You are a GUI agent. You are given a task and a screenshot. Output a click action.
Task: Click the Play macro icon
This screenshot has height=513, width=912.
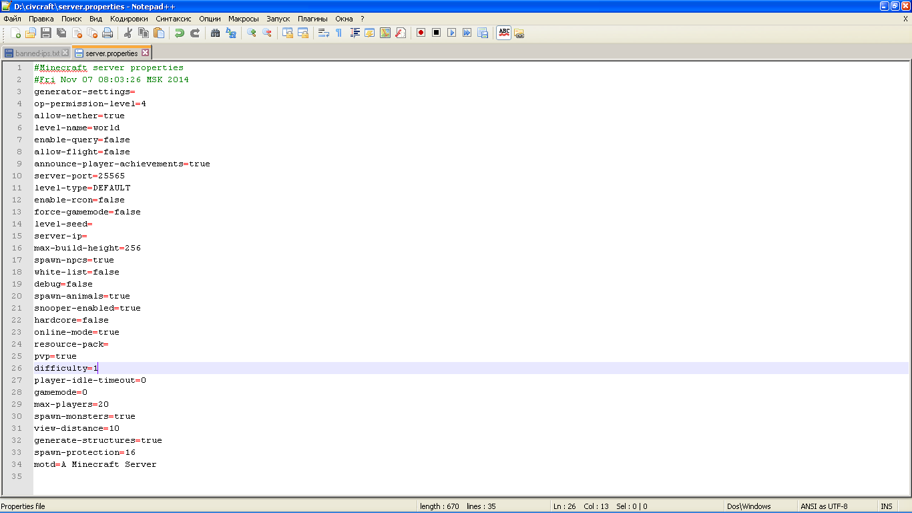click(x=452, y=33)
